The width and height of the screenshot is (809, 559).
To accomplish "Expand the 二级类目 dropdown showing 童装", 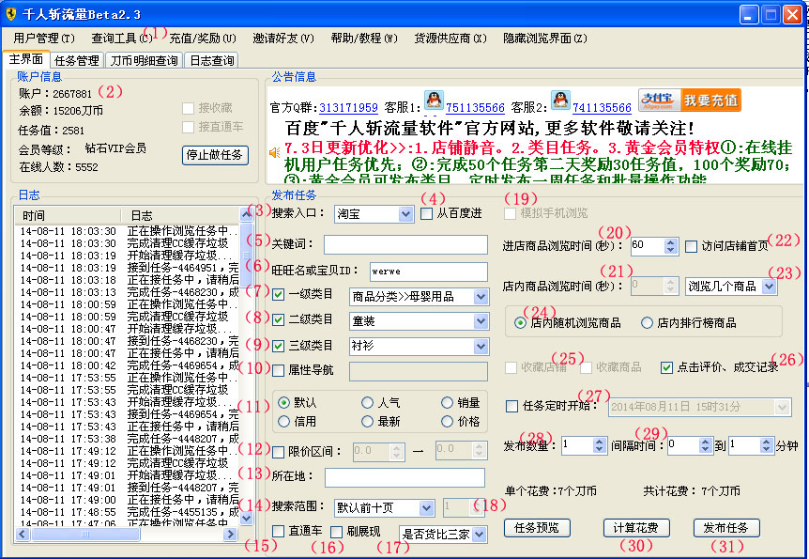I will point(480,321).
